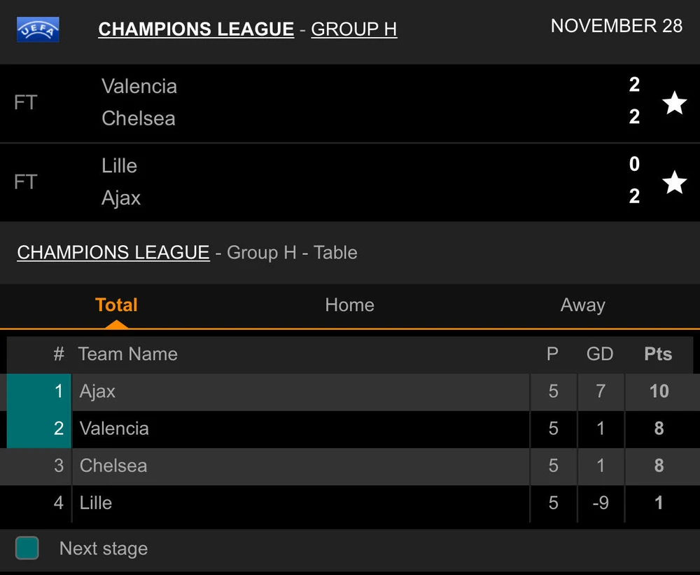Click the Next stage teal swatch
700x575 pixels.
[27, 548]
